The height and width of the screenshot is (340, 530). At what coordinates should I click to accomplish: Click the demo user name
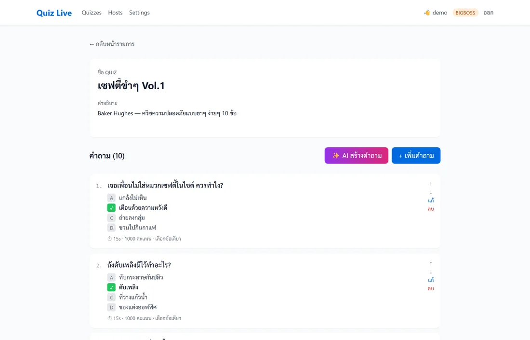[x=440, y=13]
